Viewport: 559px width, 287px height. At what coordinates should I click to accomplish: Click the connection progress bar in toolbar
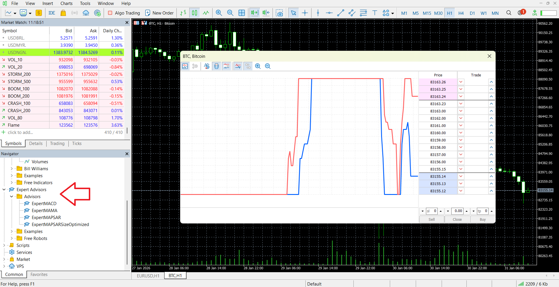(548, 13)
